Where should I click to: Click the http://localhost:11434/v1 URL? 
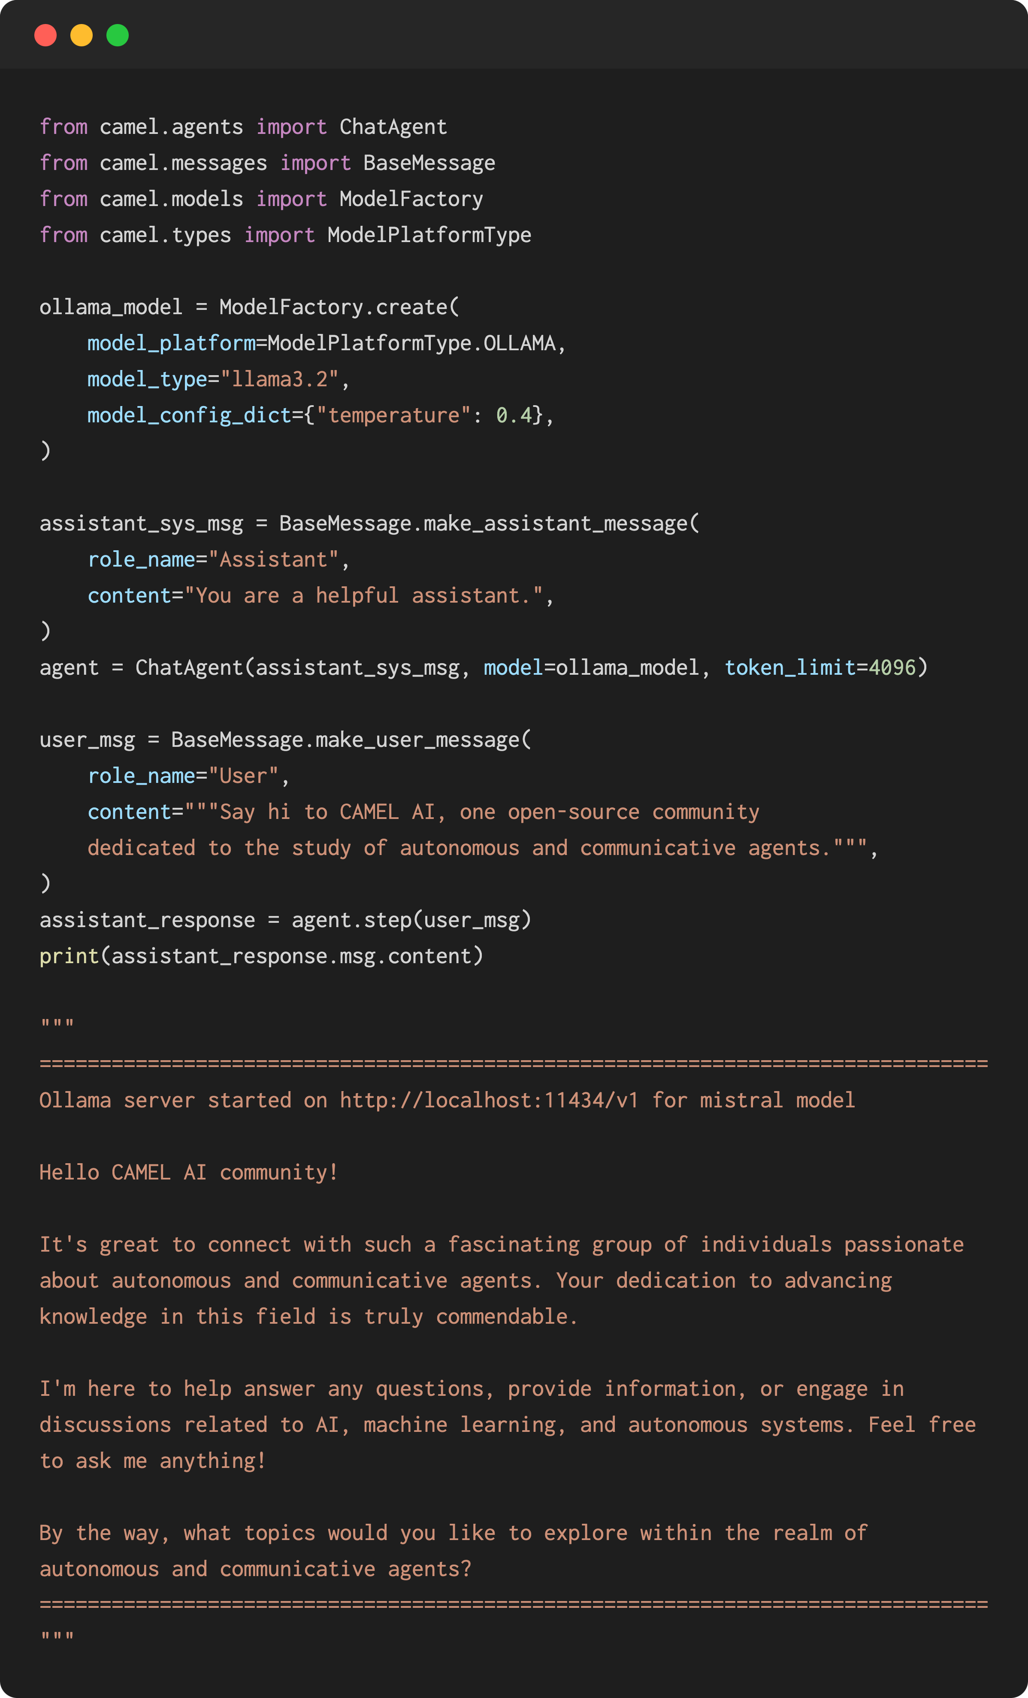[x=489, y=1100]
